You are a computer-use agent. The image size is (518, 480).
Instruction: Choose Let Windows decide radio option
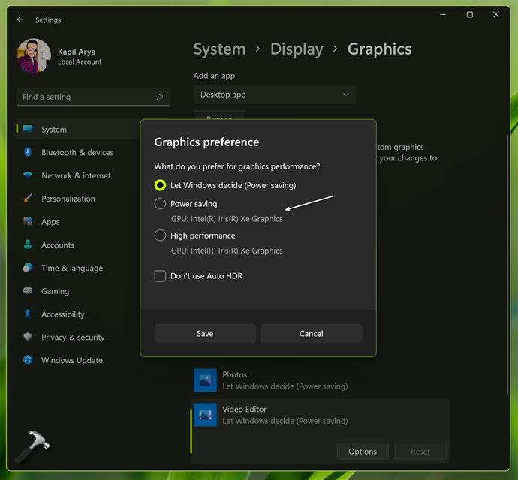coord(160,185)
